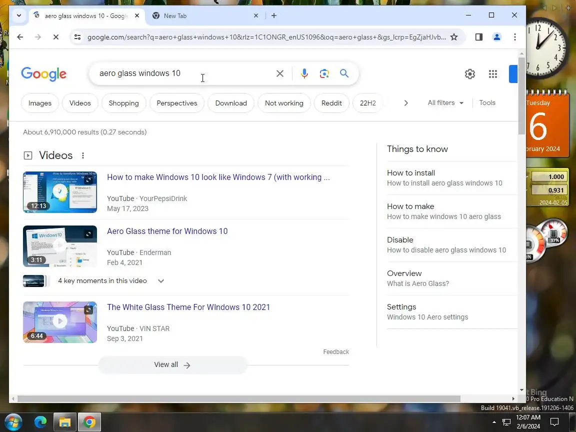The height and width of the screenshot is (432, 576).
Task: Open How to install topic
Action: pos(451,178)
